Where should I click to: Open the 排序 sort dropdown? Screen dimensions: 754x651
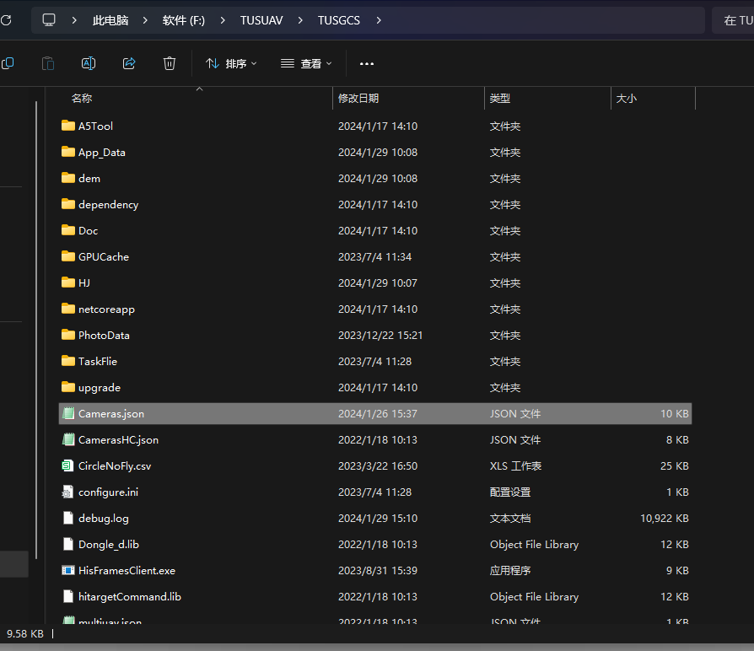[x=231, y=63]
